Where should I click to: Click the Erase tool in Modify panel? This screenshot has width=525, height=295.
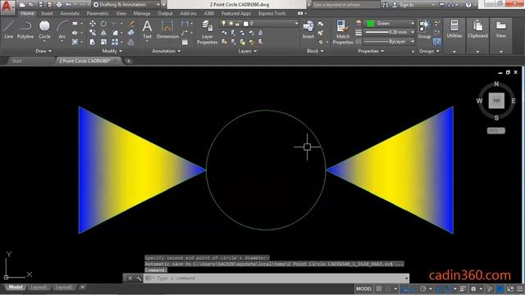[131, 24]
